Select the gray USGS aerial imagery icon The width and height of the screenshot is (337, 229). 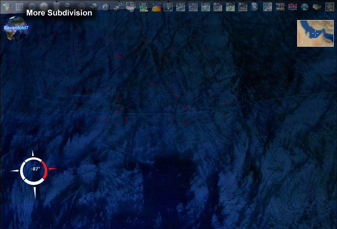pos(218,7)
